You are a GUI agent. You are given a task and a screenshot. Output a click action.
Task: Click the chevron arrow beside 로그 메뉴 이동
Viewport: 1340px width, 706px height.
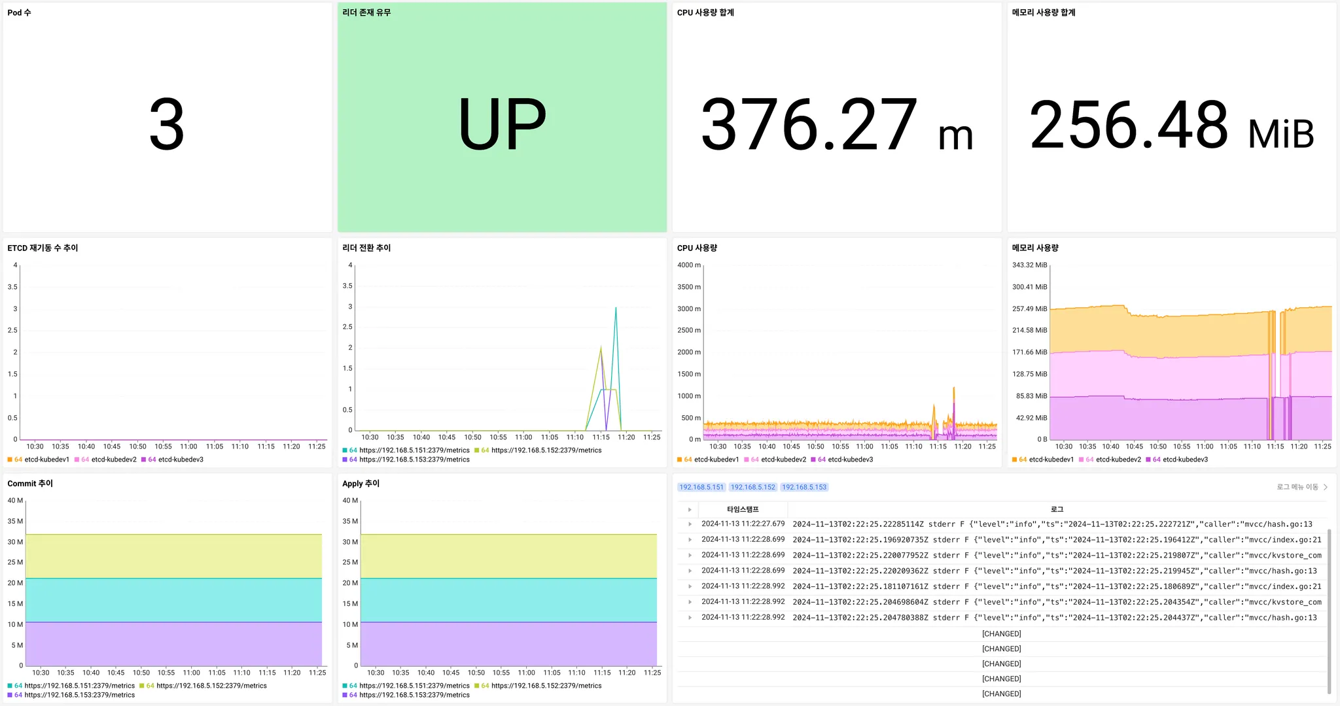[1326, 487]
